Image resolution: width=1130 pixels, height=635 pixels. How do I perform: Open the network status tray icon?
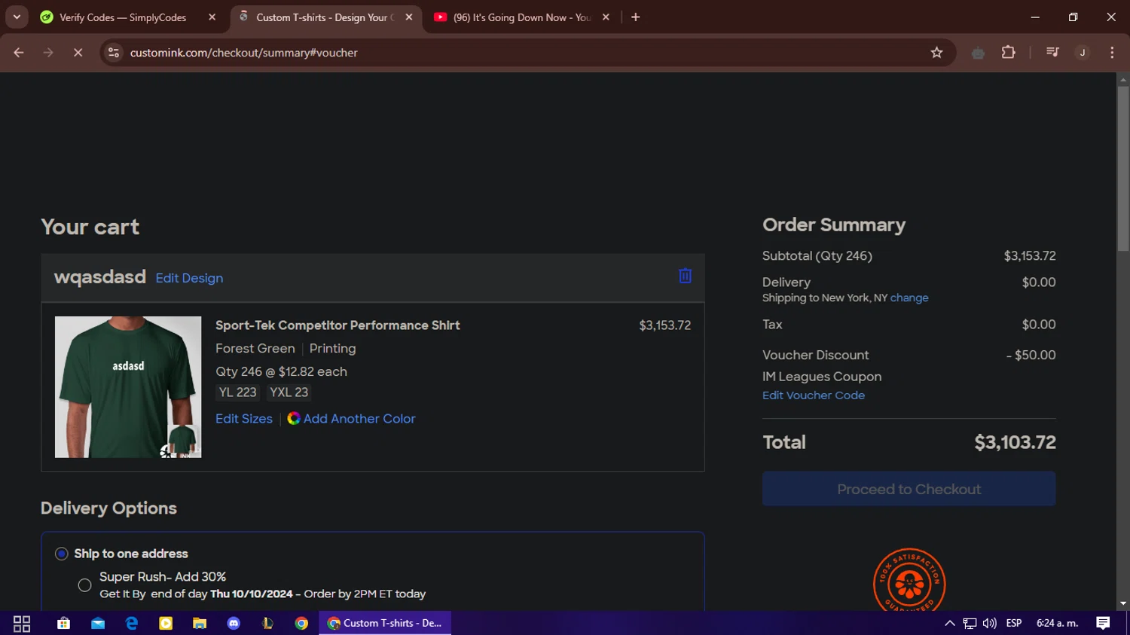point(970,623)
